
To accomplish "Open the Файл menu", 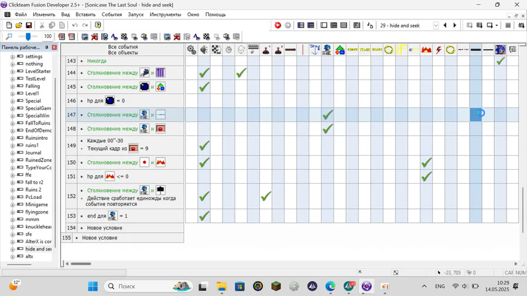I will (x=20, y=15).
